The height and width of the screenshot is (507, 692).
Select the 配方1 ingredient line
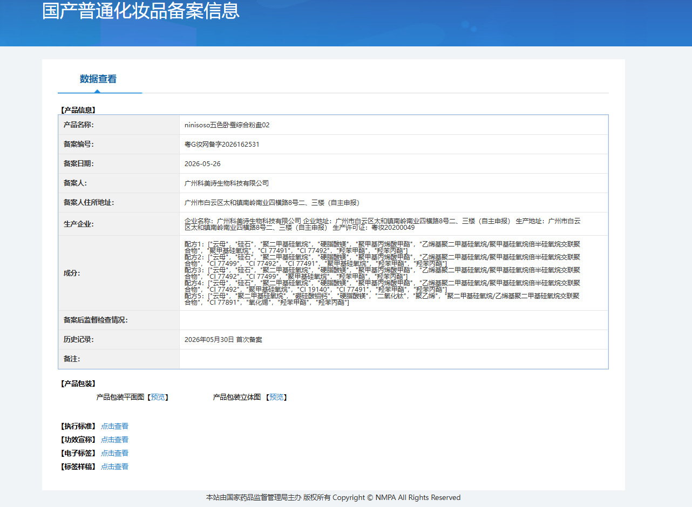(383, 247)
